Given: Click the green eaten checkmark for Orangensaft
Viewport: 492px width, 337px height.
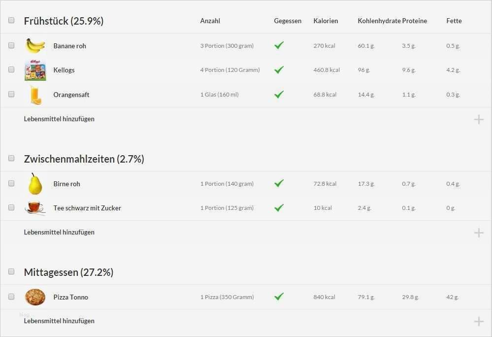Looking at the screenshot, I should (x=279, y=94).
